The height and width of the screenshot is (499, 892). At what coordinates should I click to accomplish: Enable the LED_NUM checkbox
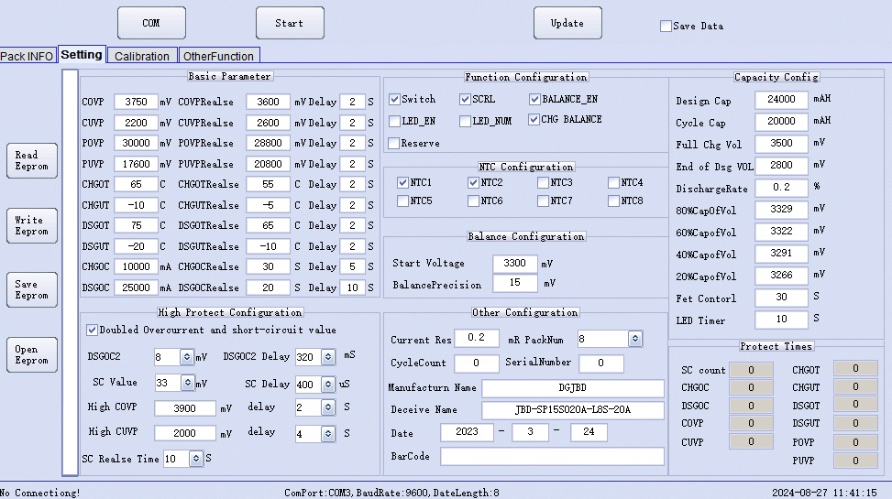click(x=465, y=121)
